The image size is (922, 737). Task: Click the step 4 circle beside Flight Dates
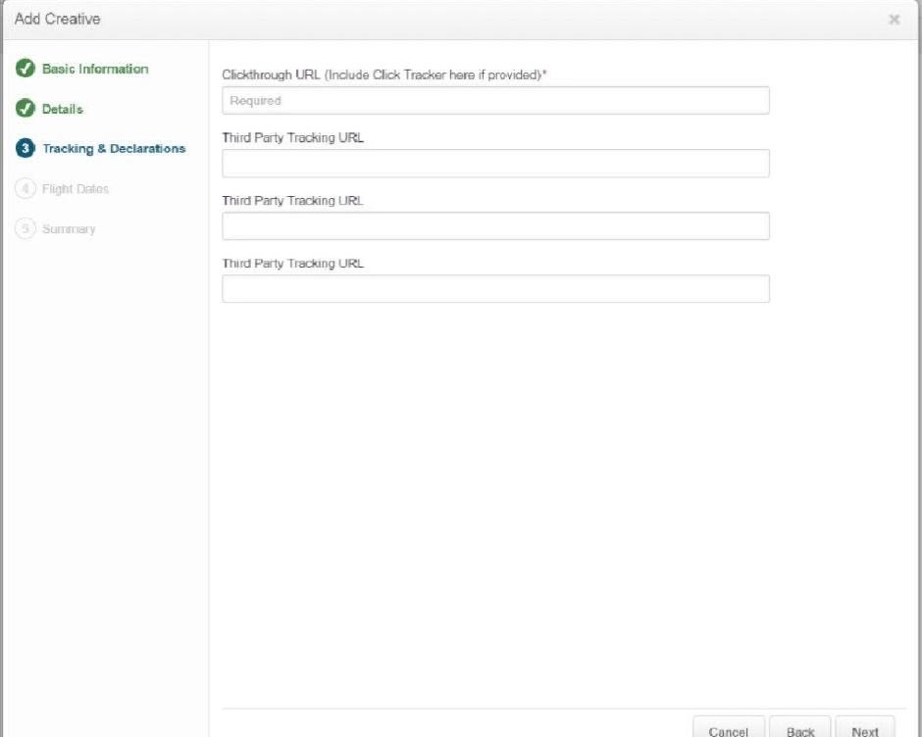[26, 188]
